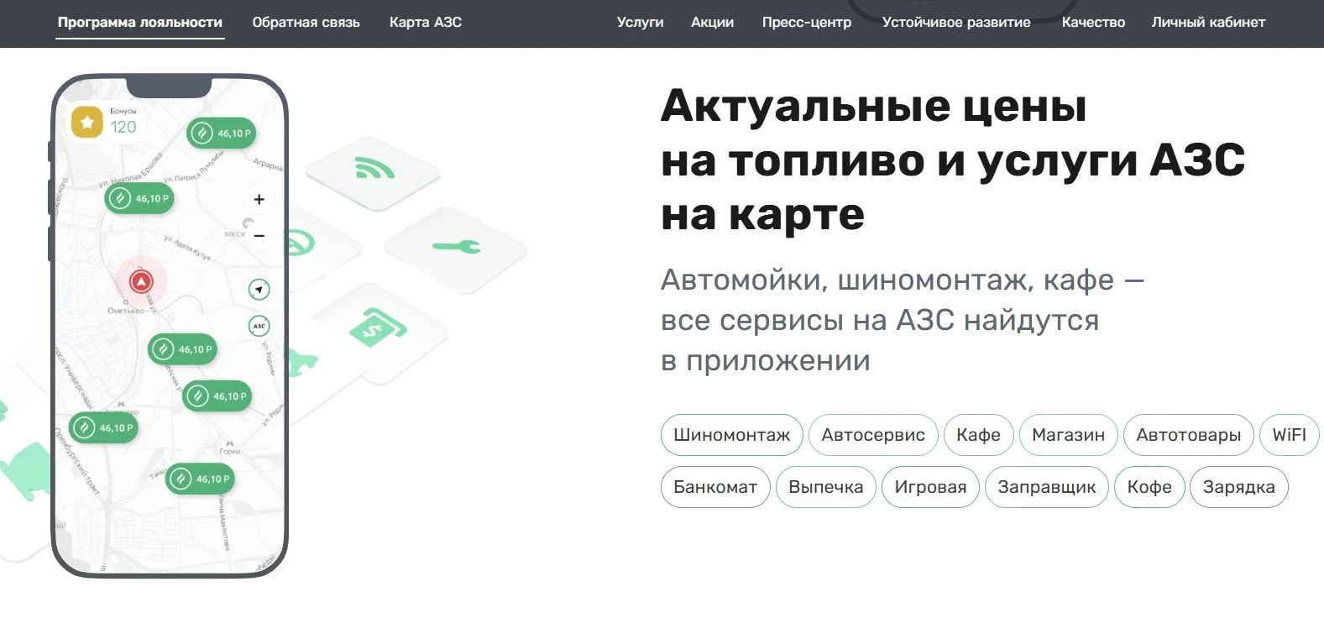Click the round АЗС map filter icon

(x=259, y=326)
